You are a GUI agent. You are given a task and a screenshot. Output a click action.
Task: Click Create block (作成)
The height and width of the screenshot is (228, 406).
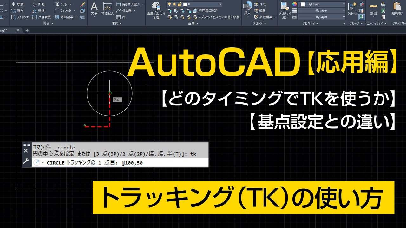coord(260,4)
